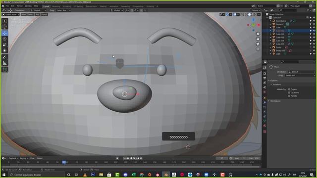Select the Add Cube tool
The height and width of the screenshot is (178, 317).
tap(4, 70)
